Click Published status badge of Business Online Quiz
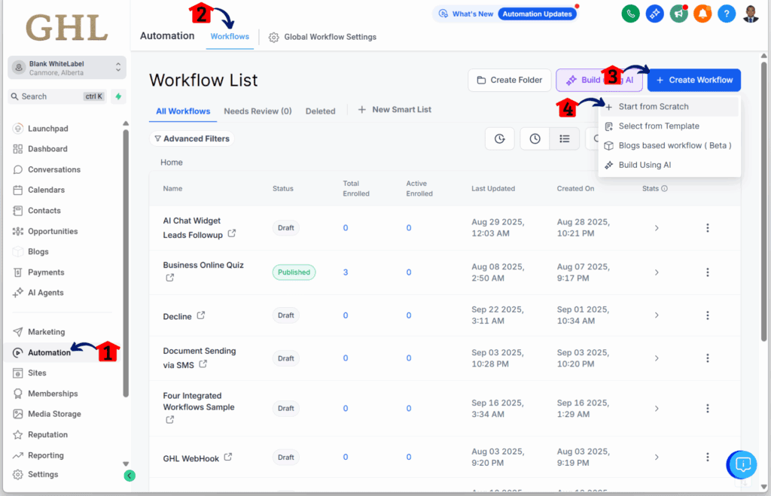Viewport: 771px width, 496px height. click(294, 272)
